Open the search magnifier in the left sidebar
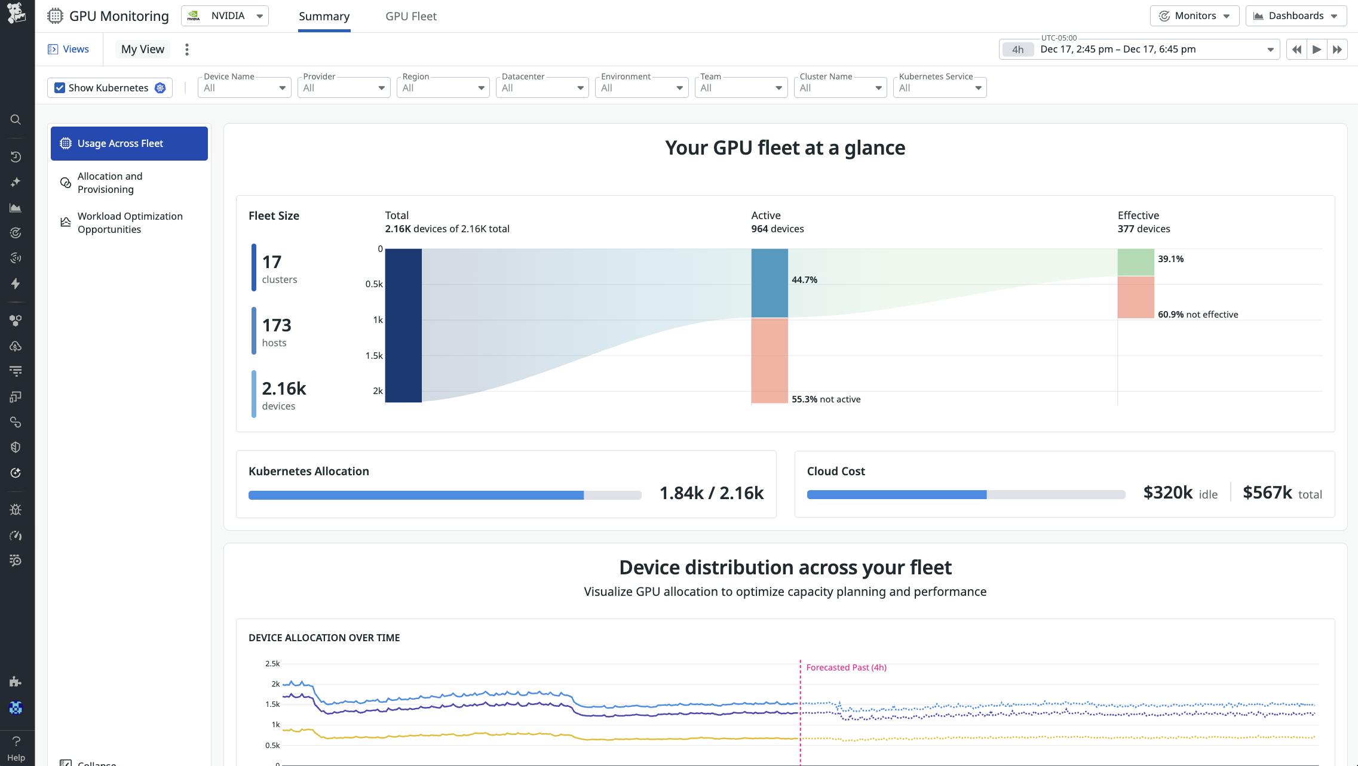1358x766 pixels. pos(16,119)
